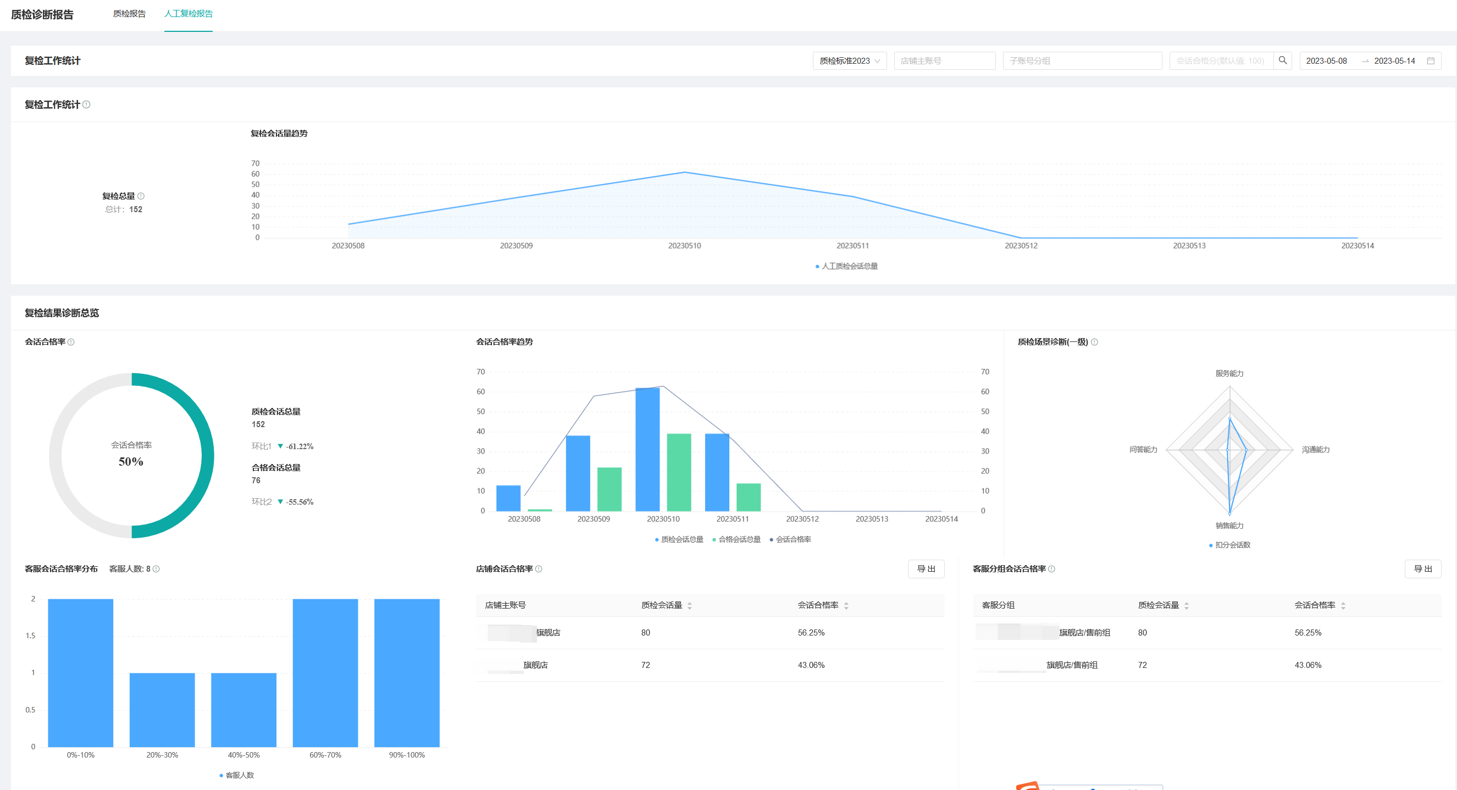Open end date 2023-05-14 picker

click(x=1394, y=60)
